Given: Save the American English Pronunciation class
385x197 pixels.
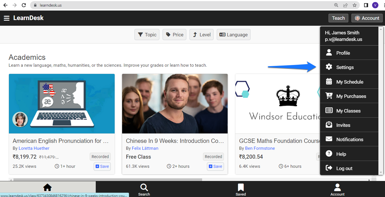Looking at the screenshot, I should 102,166.
